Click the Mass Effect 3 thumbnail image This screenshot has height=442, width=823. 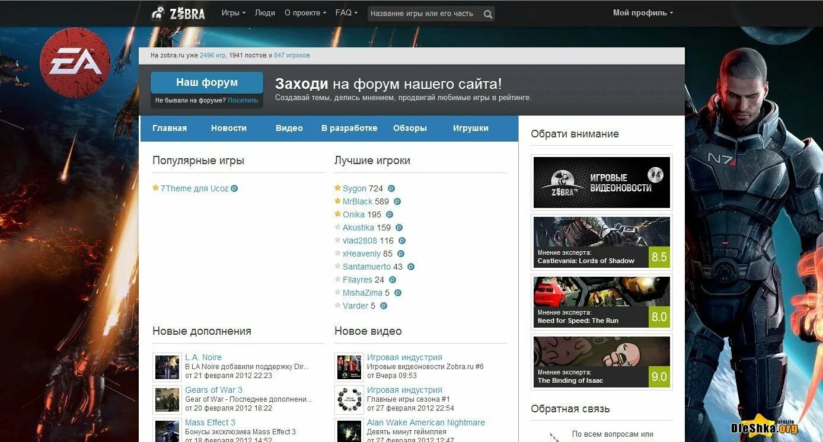coord(167,431)
